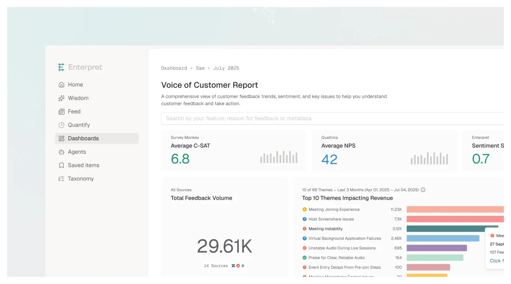
Task: Open Sam from the breadcrumb
Action: coord(200,68)
